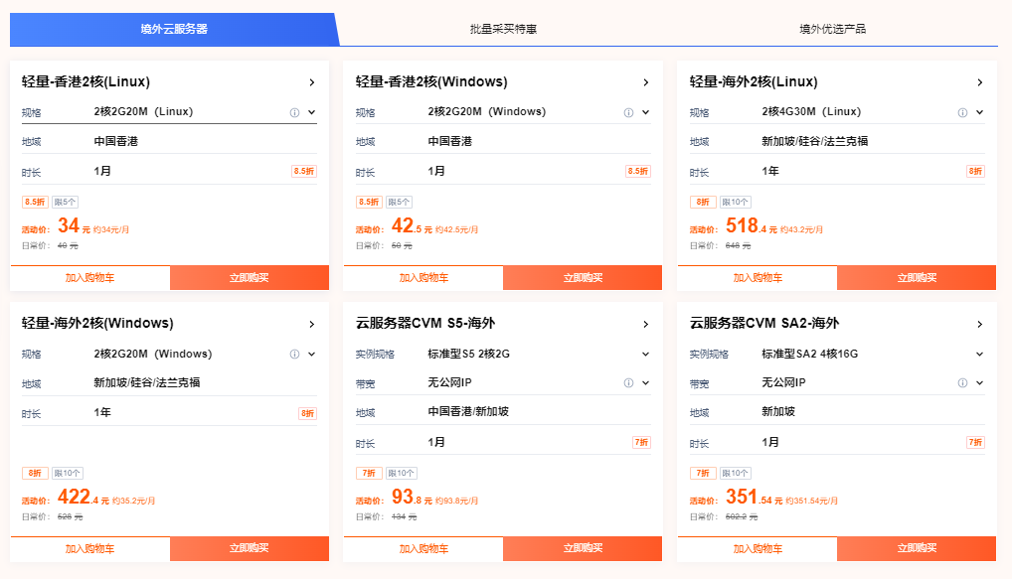The width and height of the screenshot is (1012, 579).
Task: Expand 规格 dropdown showing 2核2G20M (Linux)
Action: [312, 112]
